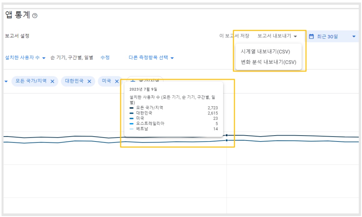362x217 pixels.
Task: Click the 오스트레일리아 row in tooltip
Action: pos(174,124)
